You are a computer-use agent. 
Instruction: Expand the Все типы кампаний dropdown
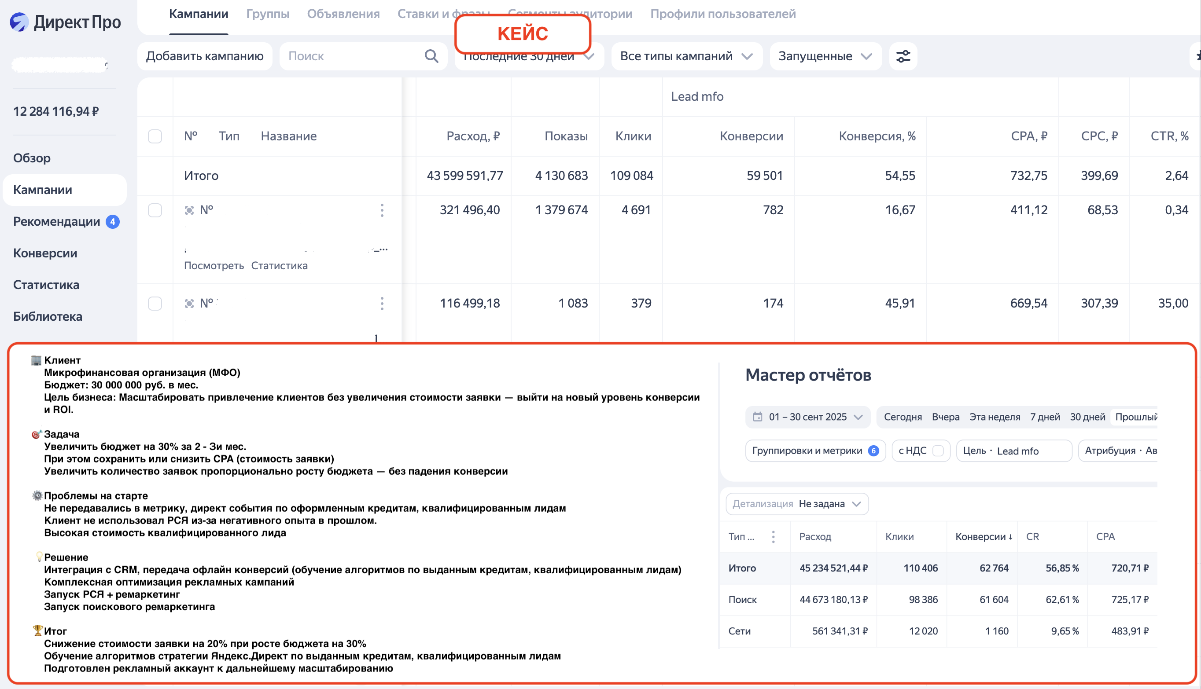coord(686,56)
